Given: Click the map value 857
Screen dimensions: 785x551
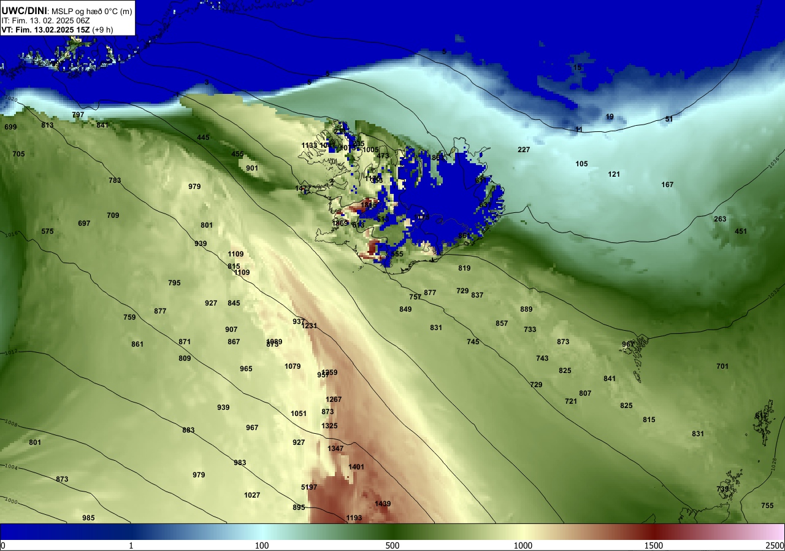Looking at the screenshot, I should 502,323.
